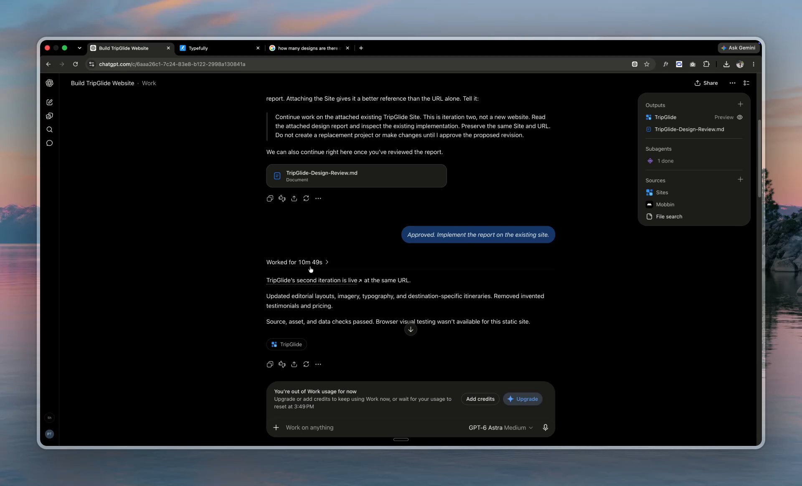Share the response containing TripGlide-Design-Review.md
Viewport: 802px width, 486px height.
[294, 198]
